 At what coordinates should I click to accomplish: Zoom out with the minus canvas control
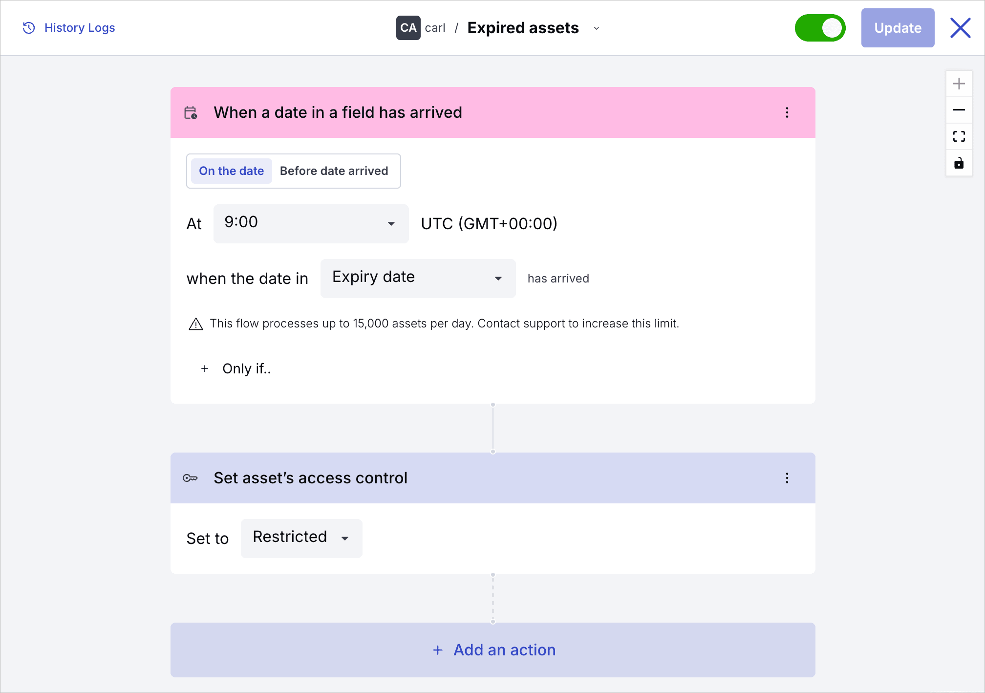pyautogui.click(x=959, y=110)
